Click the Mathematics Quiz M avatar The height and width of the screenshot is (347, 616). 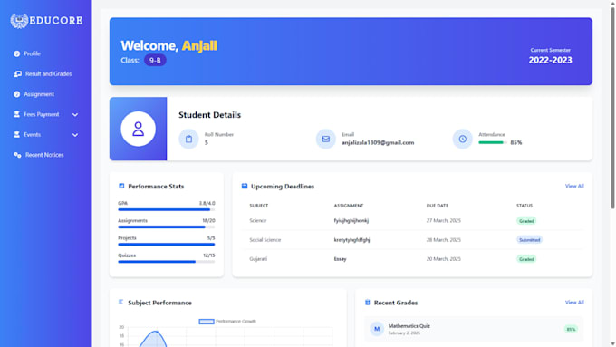click(x=377, y=329)
